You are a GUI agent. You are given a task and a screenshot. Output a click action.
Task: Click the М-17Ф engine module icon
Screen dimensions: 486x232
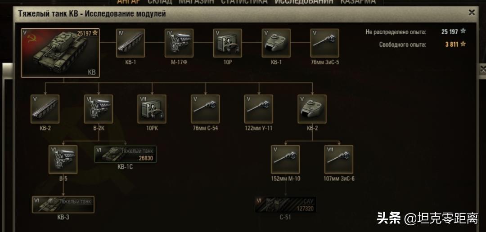coord(179,43)
